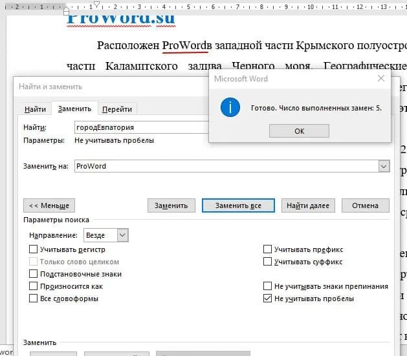The image size is (407, 356).
Task: Enable Все словоформы checkbox
Action: [x=33, y=298]
